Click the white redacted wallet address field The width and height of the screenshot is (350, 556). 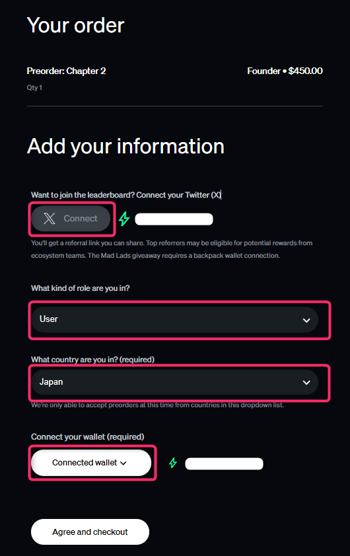click(x=225, y=463)
